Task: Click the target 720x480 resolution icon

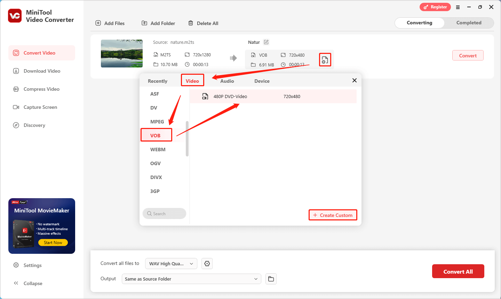Action: 283,55
